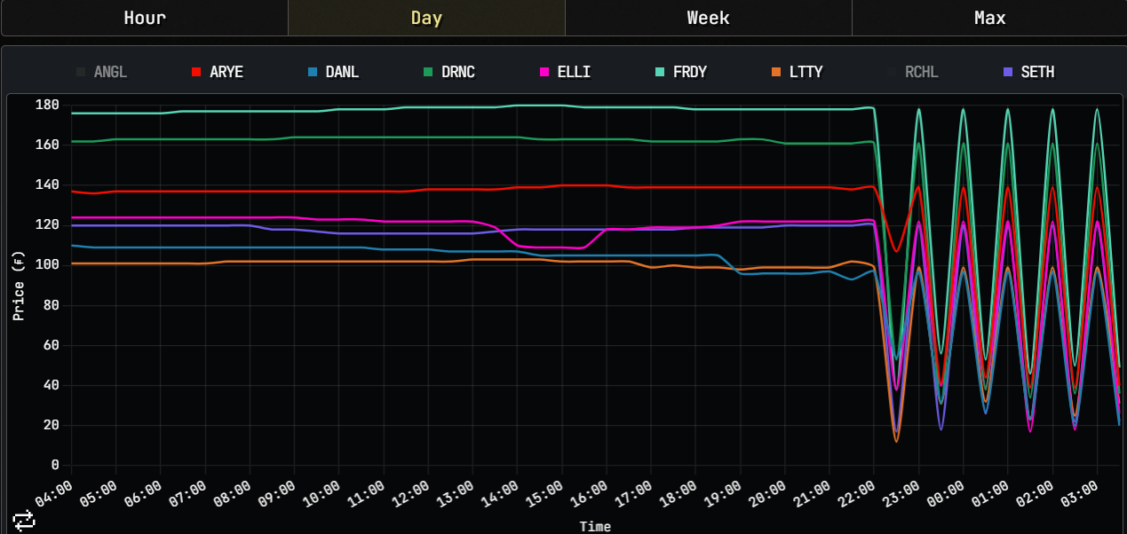Click the orange LTTY legend color box
Screen dimensions: 1127x534
[775, 72]
